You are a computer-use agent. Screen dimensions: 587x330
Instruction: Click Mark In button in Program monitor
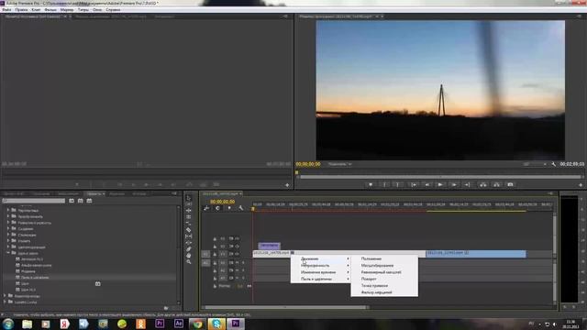(x=384, y=184)
